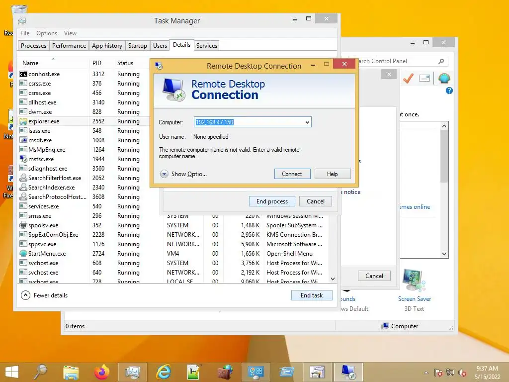Open Notepad++ from the taskbar
This screenshot has height=382, width=509.
tap(193, 372)
